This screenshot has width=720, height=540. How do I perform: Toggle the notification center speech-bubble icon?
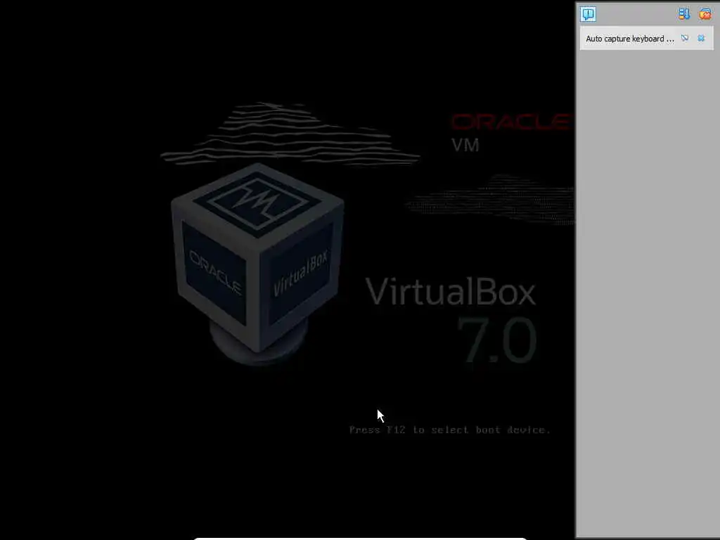[588, 14]
